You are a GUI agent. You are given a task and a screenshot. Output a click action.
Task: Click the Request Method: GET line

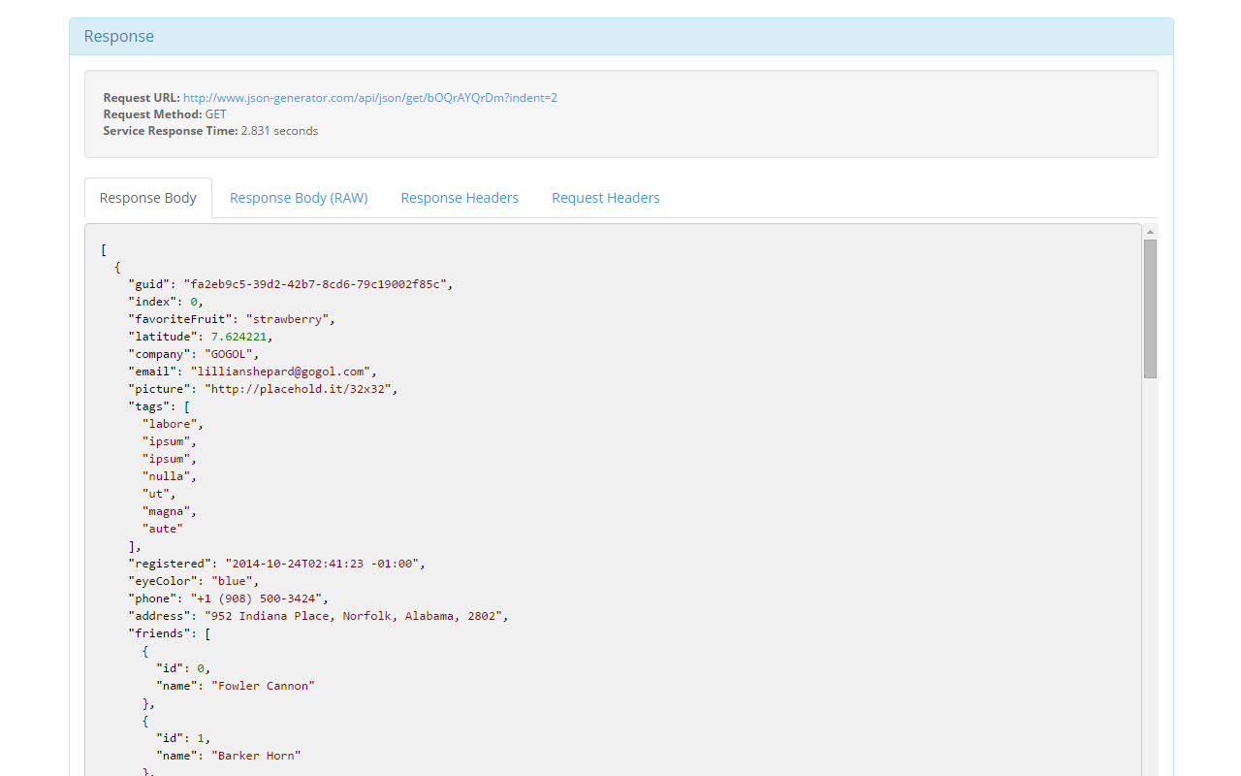pos(165,114)
